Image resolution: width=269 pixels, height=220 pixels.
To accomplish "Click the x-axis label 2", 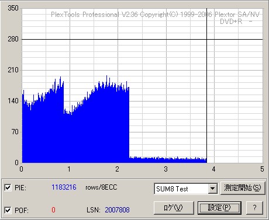I will click(117, 169).
